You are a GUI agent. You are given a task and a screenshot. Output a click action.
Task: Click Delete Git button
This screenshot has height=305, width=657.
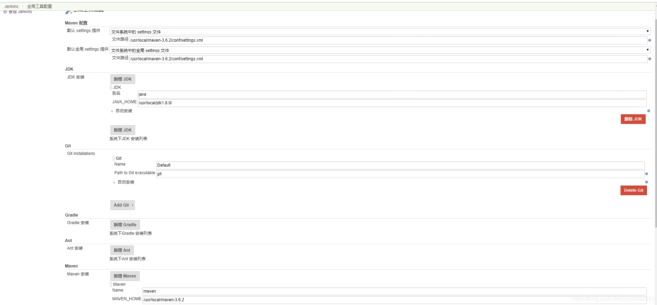(634, 190)
